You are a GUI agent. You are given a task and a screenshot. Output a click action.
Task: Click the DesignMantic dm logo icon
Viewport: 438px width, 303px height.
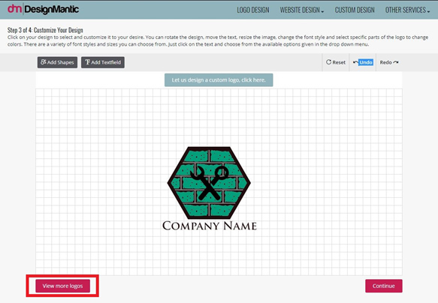click(x=14, y=9)
